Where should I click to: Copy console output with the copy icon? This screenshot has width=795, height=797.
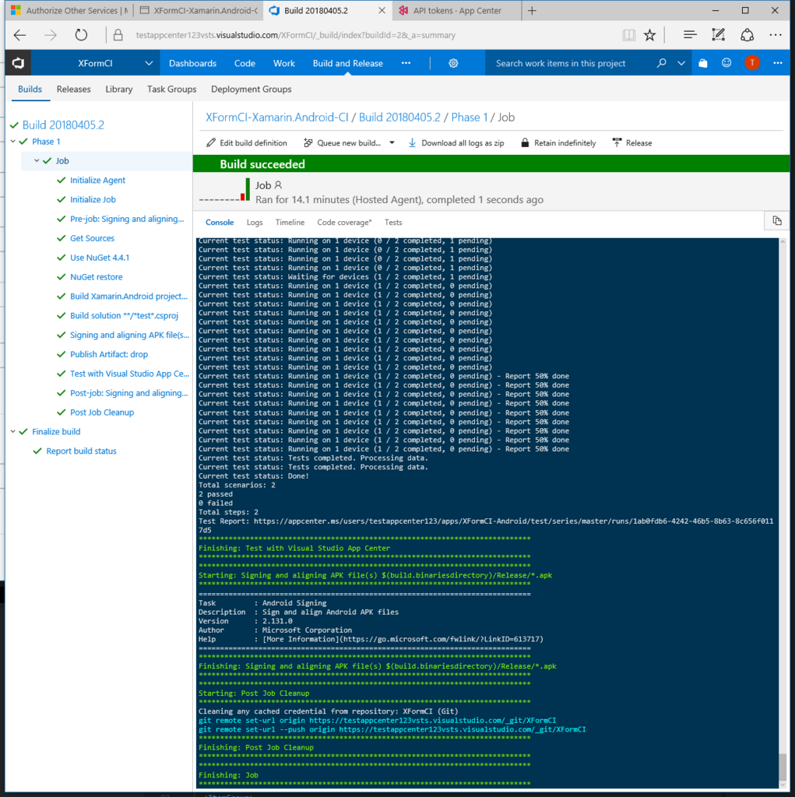(x=777, y=220)
